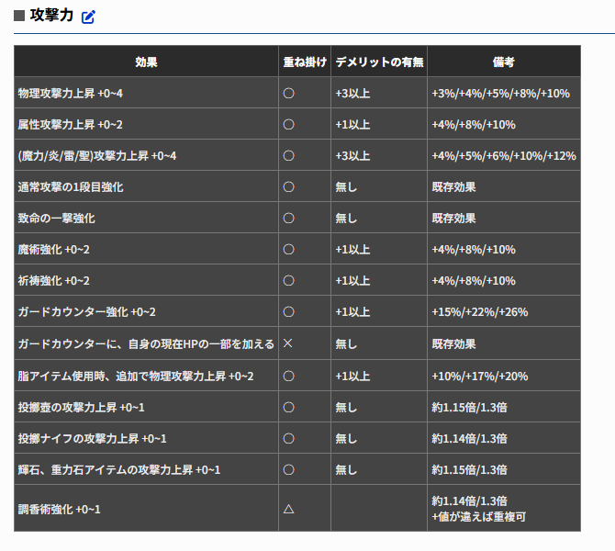Click 無し in the 通常攻撃の1段目強化 row
Screen dimensions: 615x551
[346, 186]
